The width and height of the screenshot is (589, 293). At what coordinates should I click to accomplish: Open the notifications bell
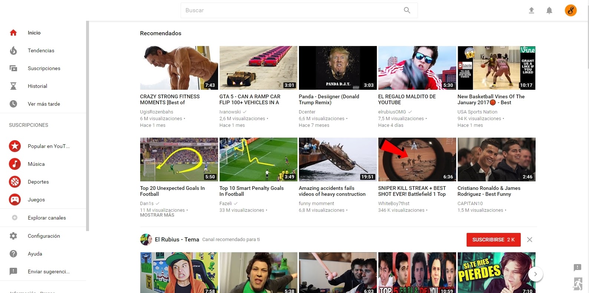[x=549, y=10]
